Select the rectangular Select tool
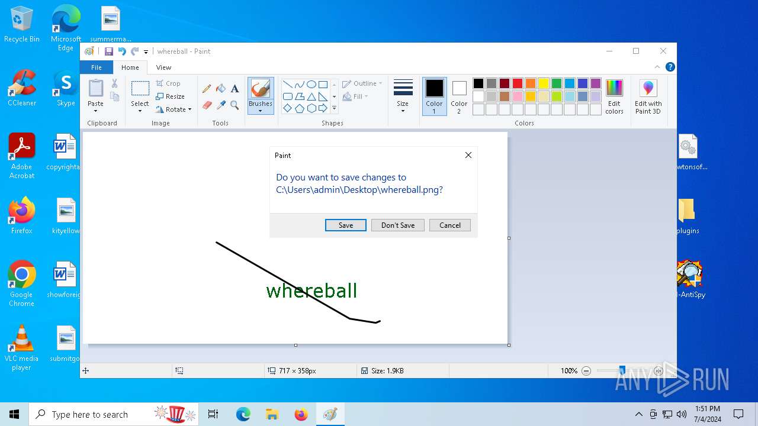The image size is (758, 426). click(140, 89)
